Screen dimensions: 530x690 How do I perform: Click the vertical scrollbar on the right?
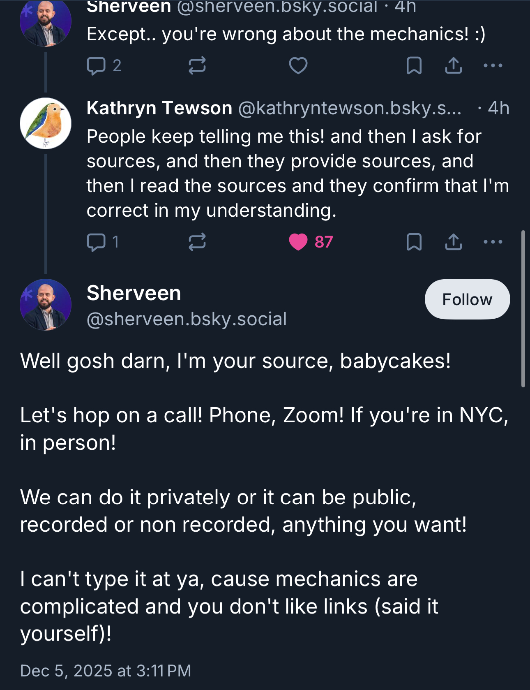pos(523,308)
